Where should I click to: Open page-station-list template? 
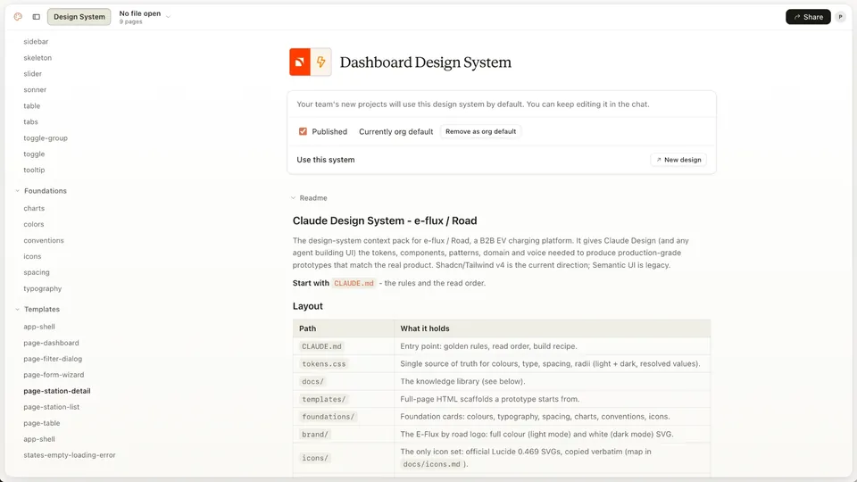tap(52, 407)
